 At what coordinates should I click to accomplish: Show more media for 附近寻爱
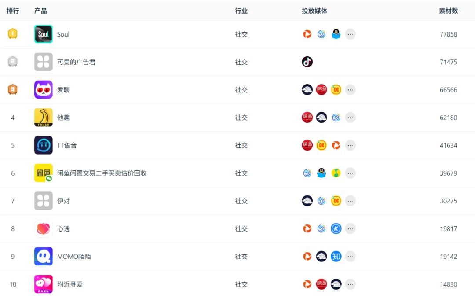coord(350,284)
